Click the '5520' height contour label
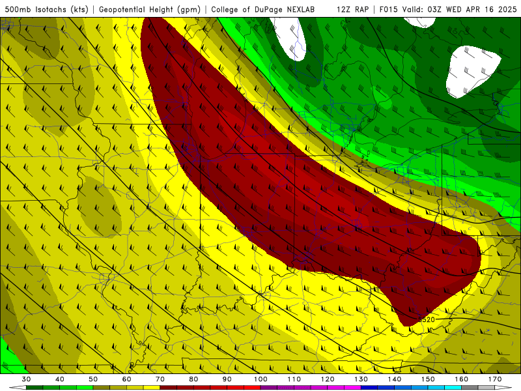Viewport: 521px width, 391px height. 427,319
